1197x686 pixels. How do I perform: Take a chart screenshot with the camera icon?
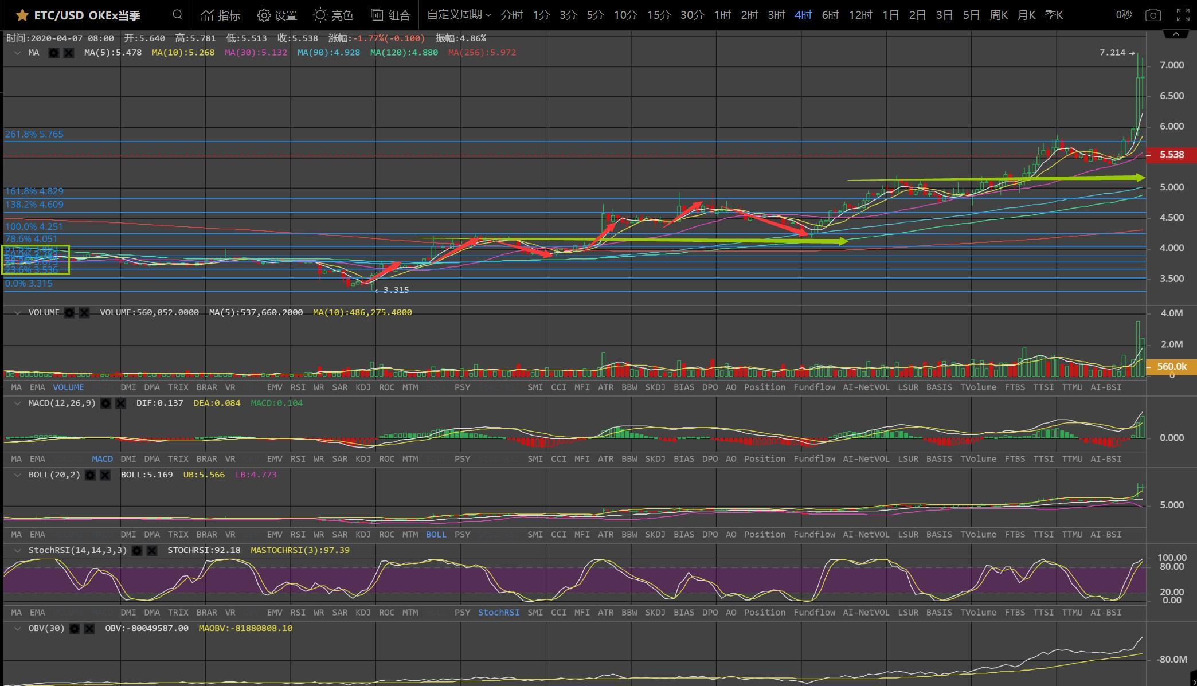pyautogui.click(x=1153, y=15)
